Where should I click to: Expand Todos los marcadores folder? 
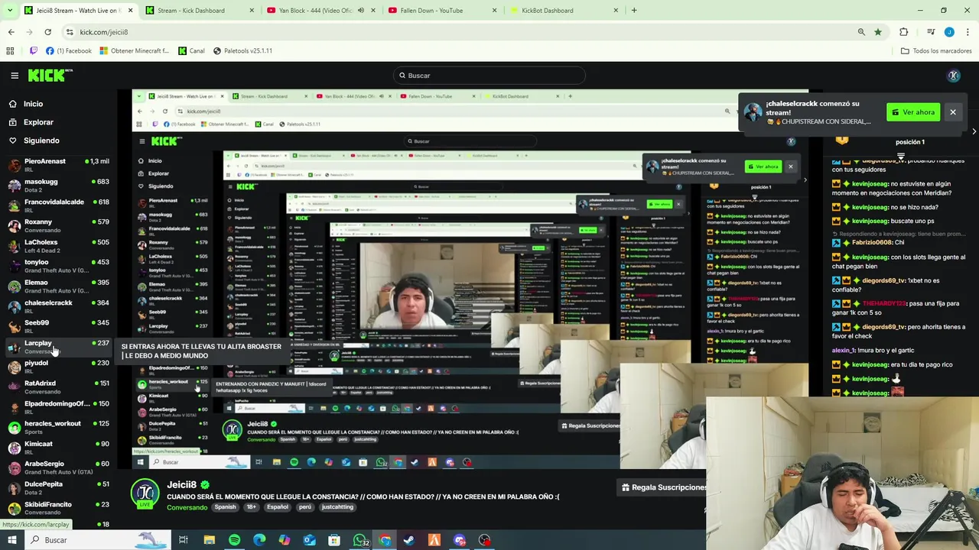coord(936,51)
